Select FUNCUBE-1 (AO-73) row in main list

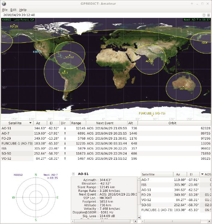[x=106, y=143]
